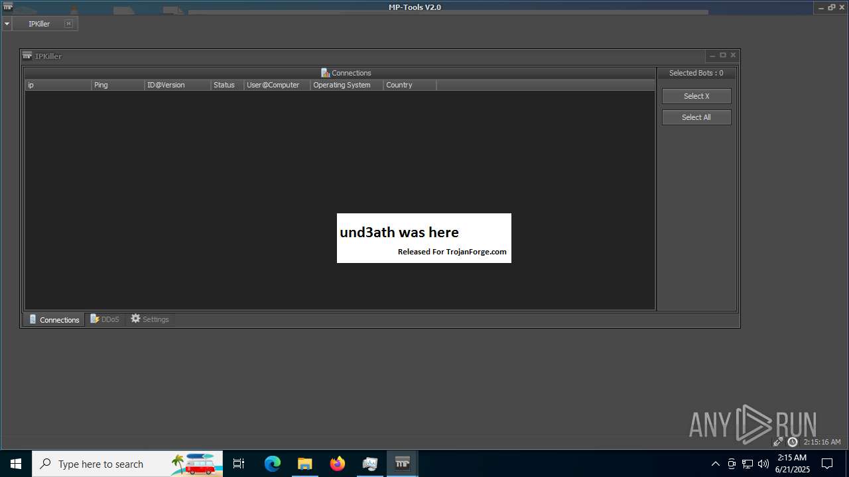Click the Connections panel title icon

pyautogui.click(x=325, y=73)
